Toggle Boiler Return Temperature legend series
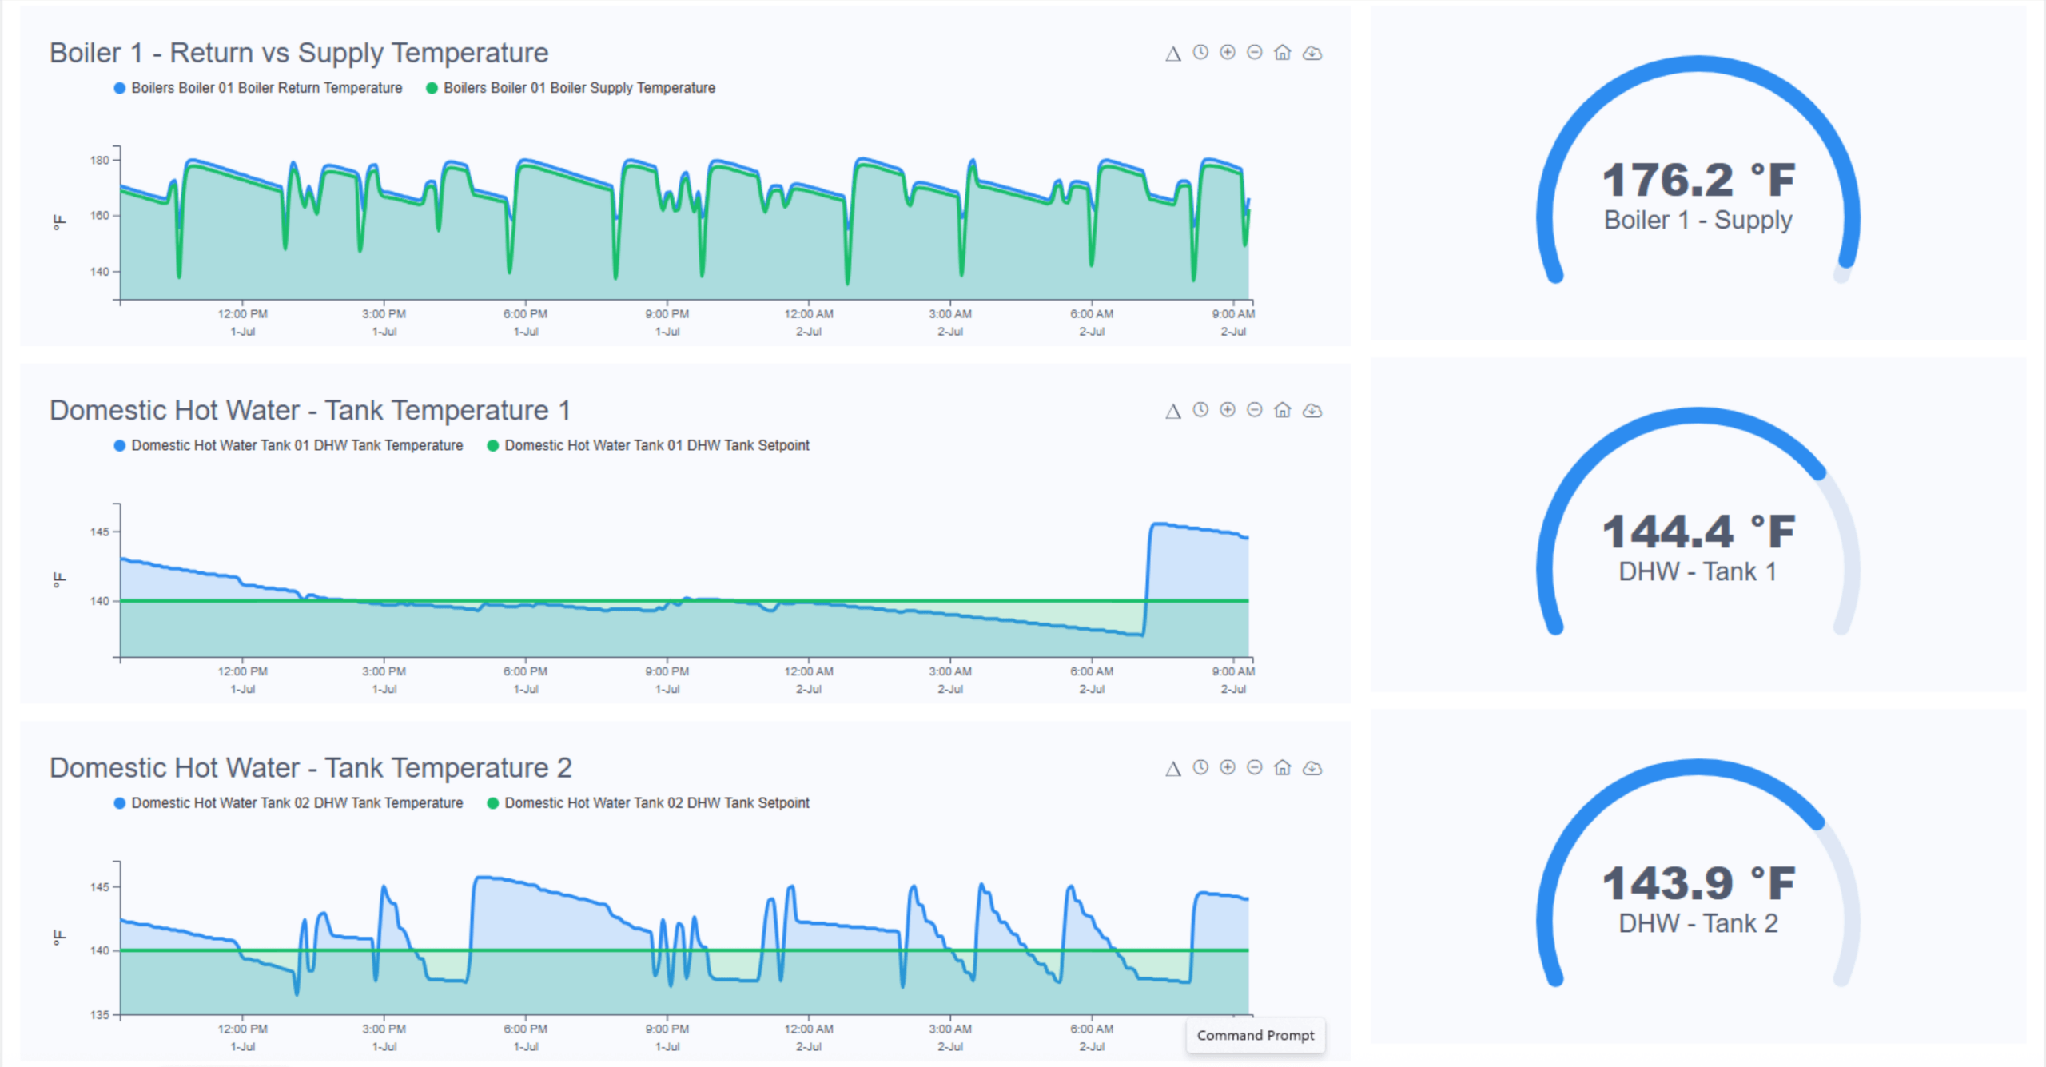This screenshot has width=2046, height=1067. point(266,88)
